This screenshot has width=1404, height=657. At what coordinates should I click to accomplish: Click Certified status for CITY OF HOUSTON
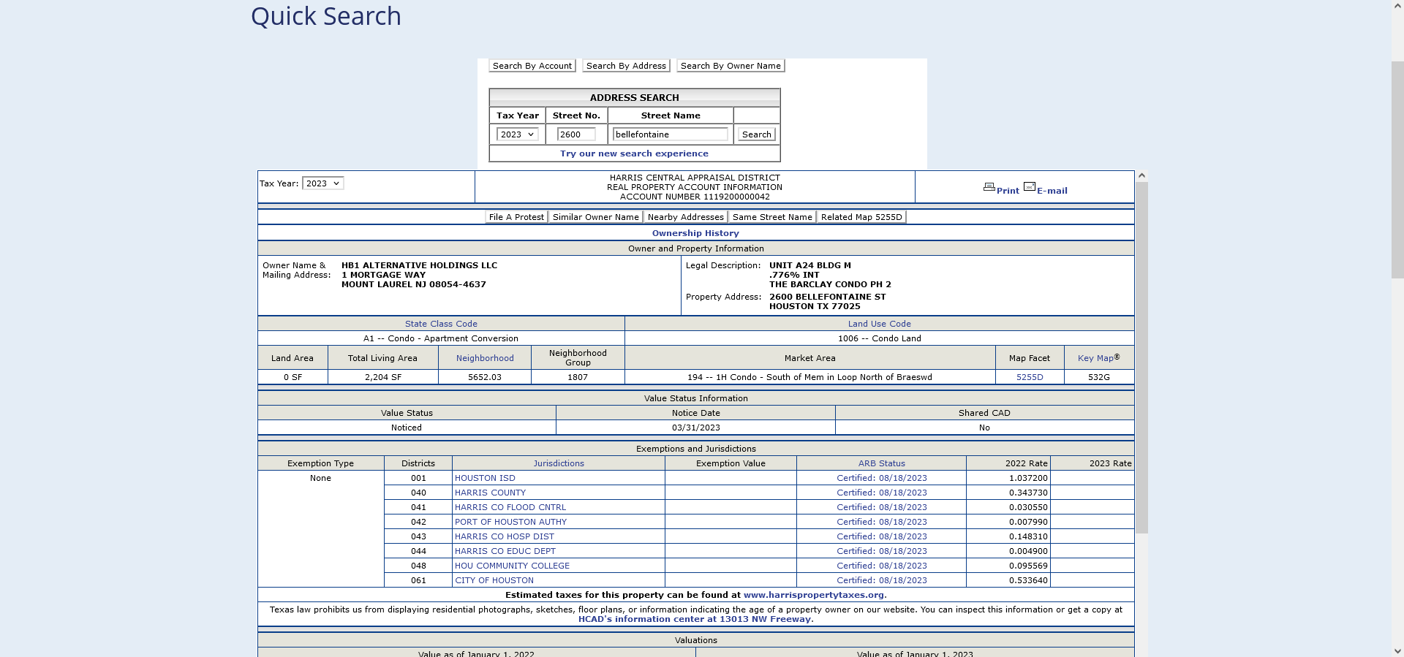(882, 580)
